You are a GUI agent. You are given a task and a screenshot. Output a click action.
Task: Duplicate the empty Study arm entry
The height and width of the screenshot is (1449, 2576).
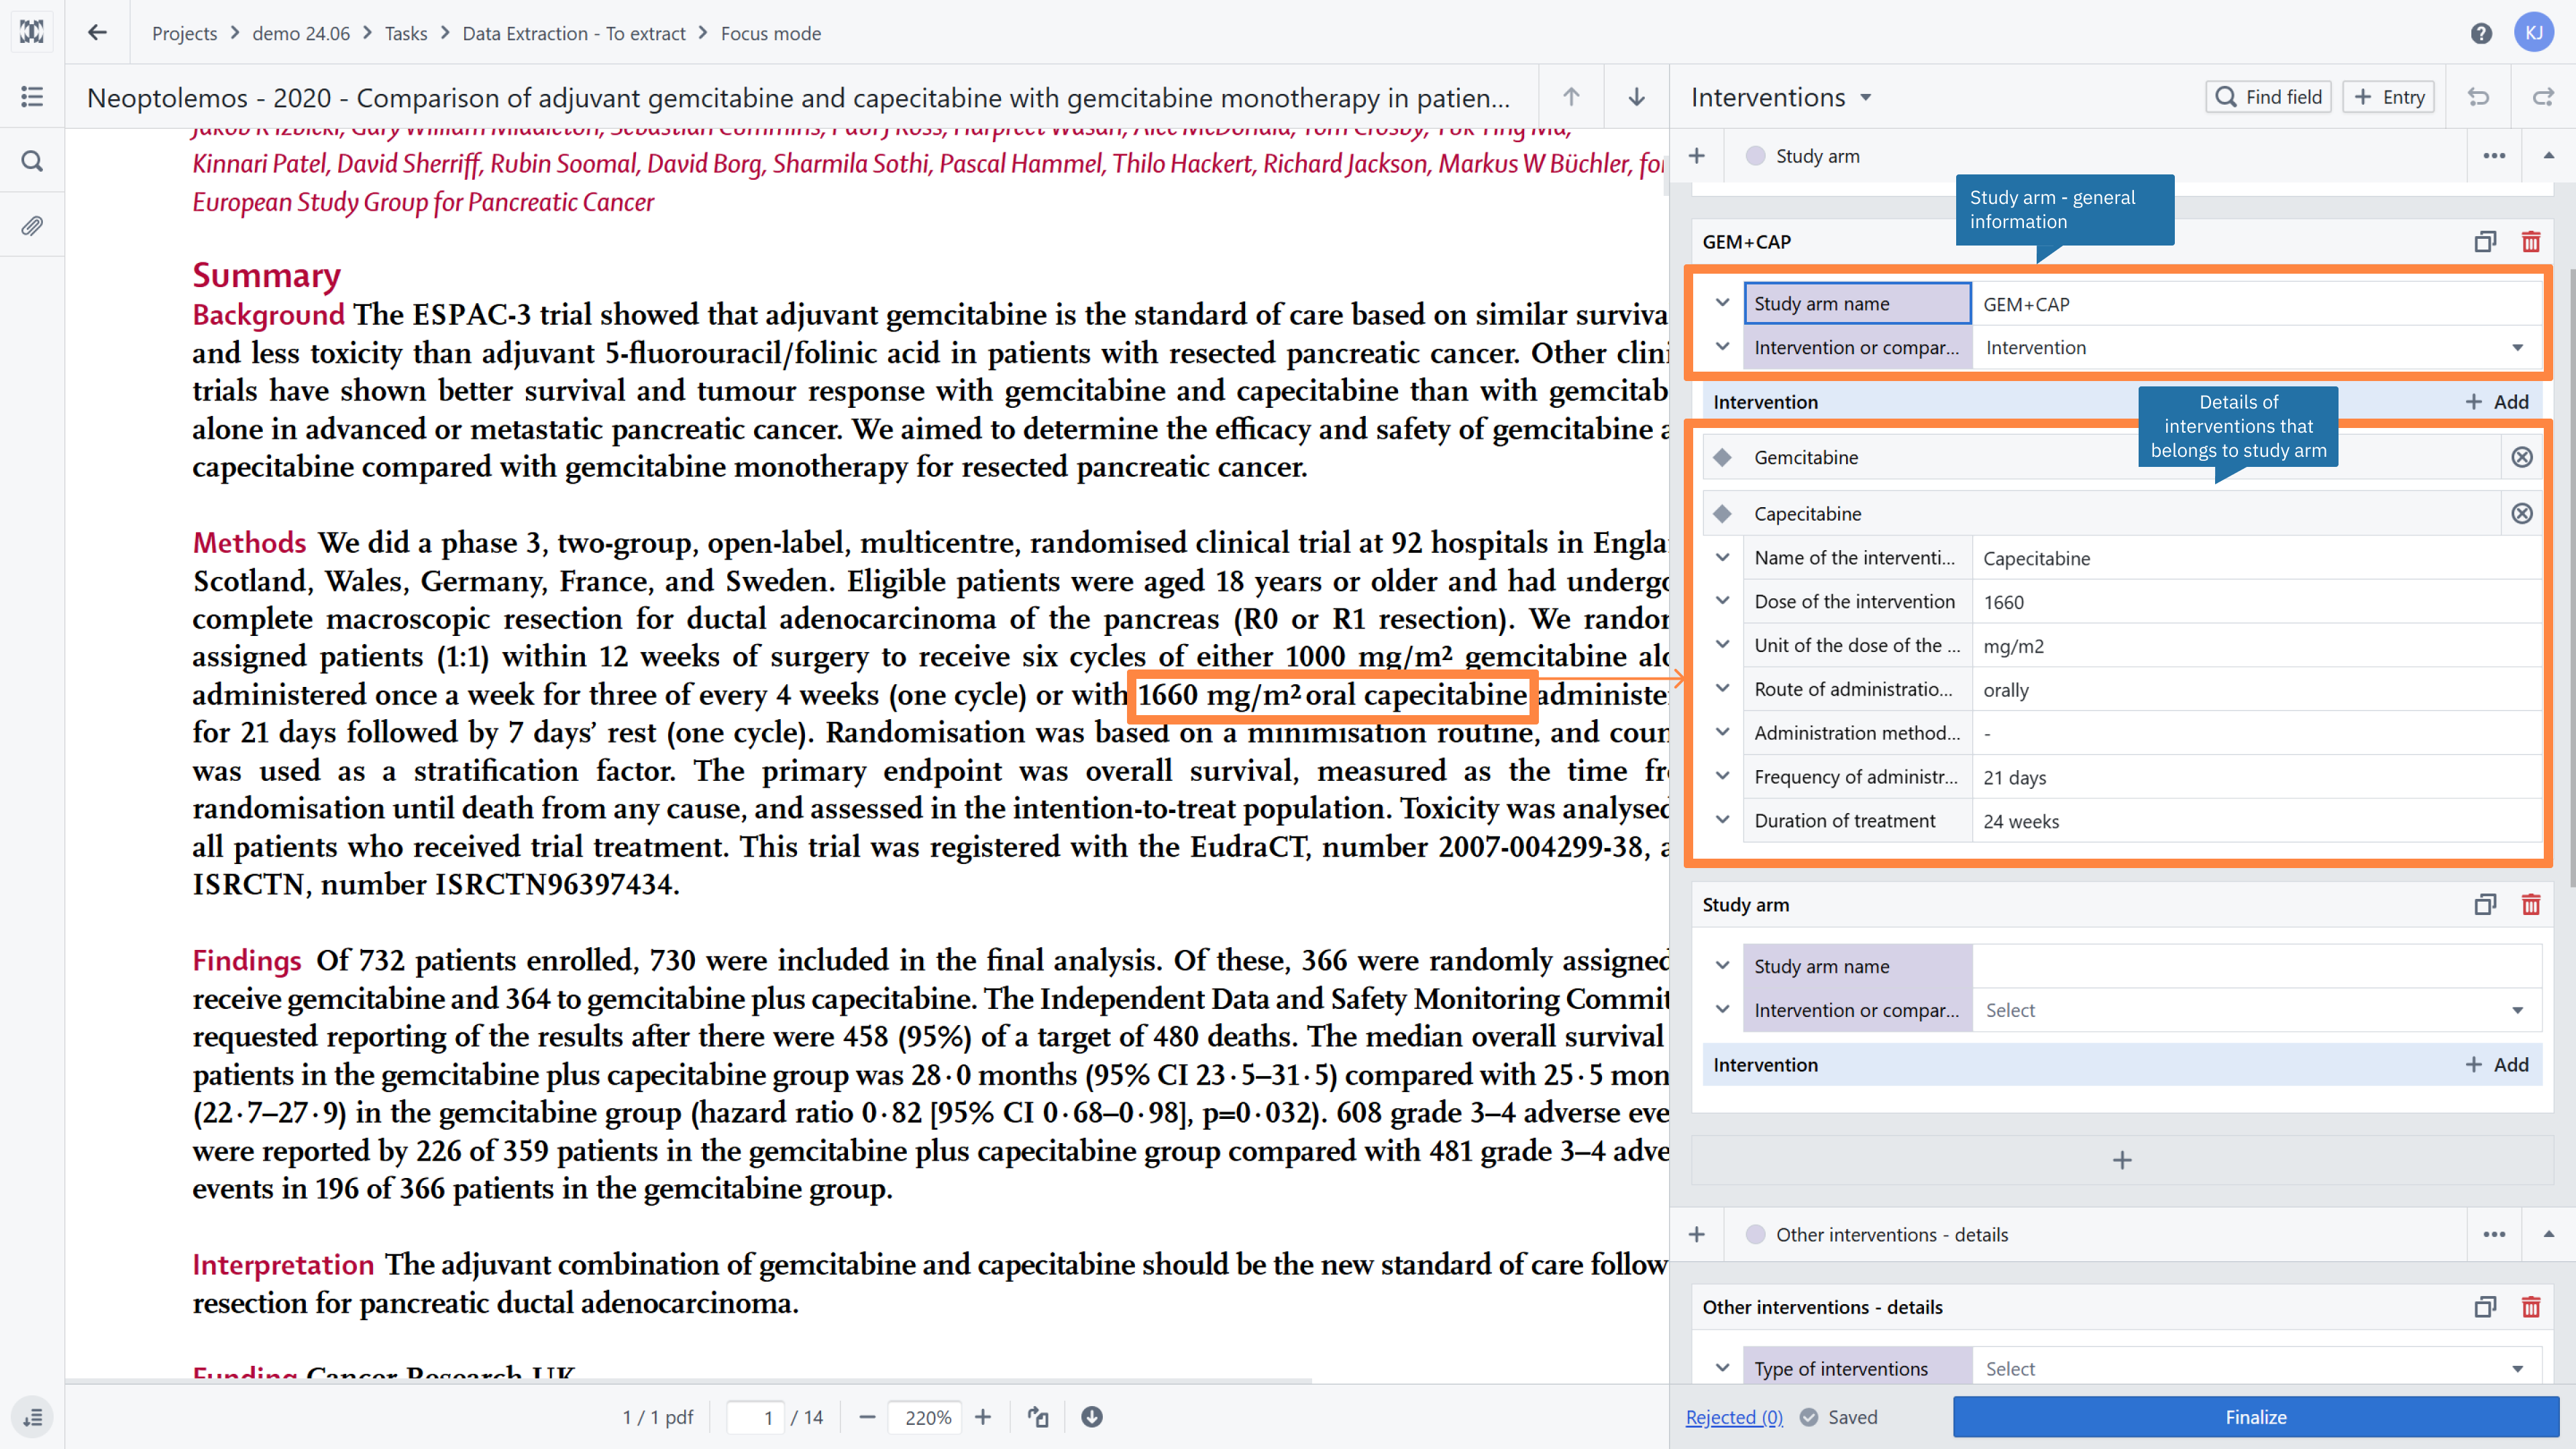coord(2485,905)
